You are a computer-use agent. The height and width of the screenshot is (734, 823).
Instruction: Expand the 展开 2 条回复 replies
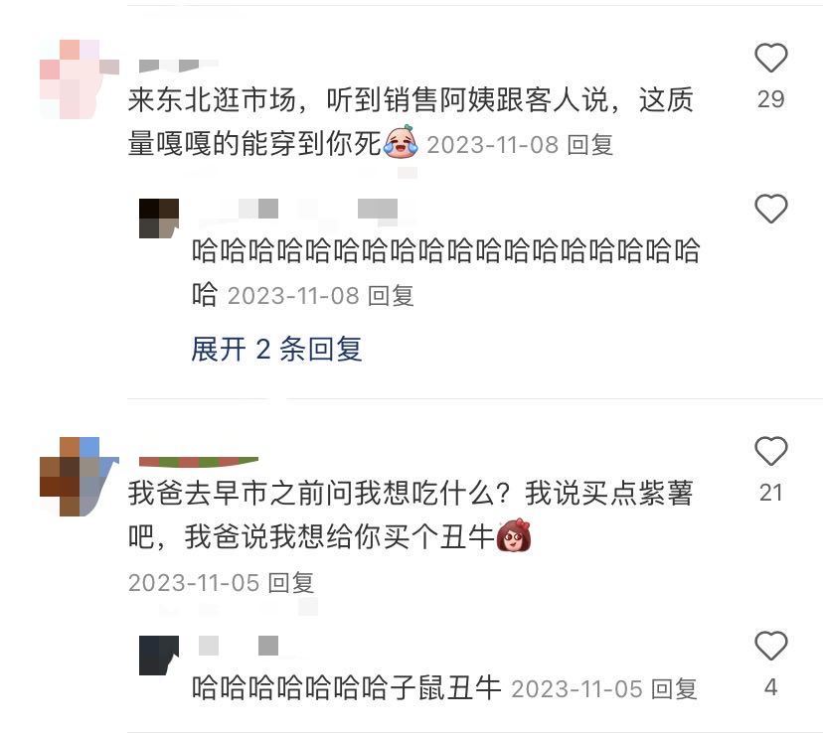276,349
